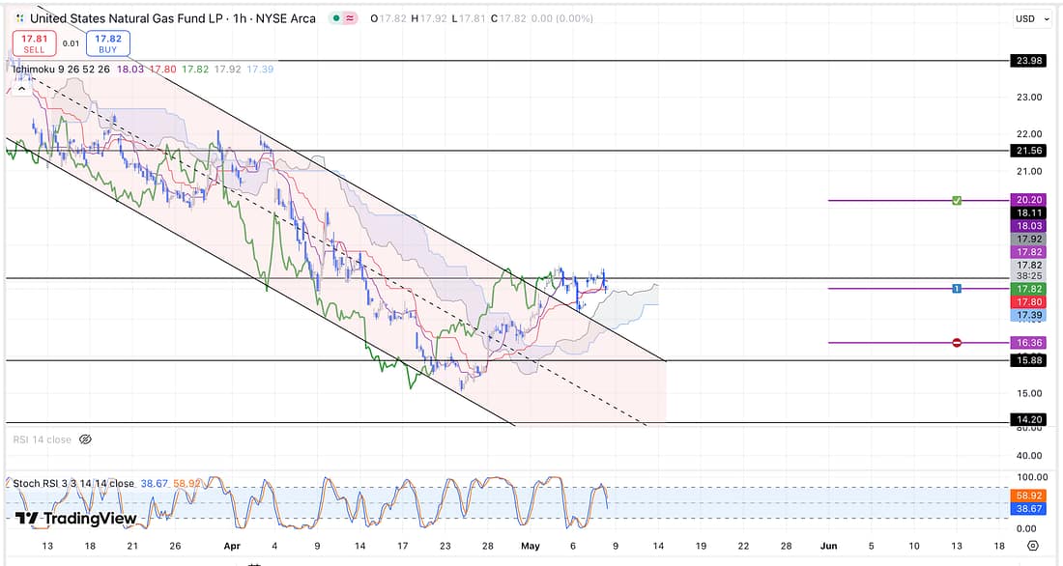Click the 21.56 price level label

[x=1024, y=151]
